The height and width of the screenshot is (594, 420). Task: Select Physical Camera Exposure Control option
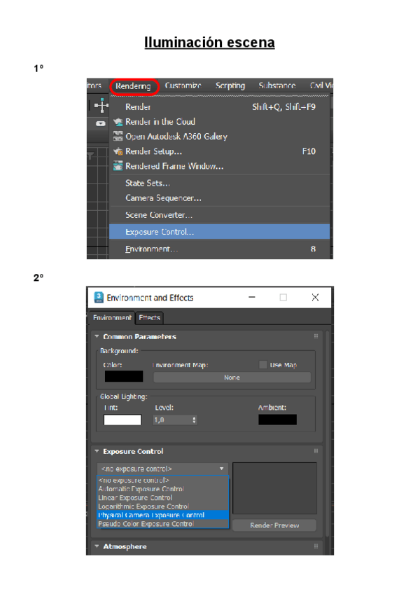pyautogui.click(x=163, y=515)
